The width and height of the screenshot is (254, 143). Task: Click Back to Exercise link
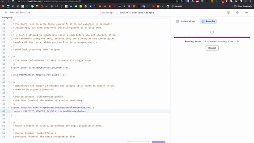tap(17, 12)
